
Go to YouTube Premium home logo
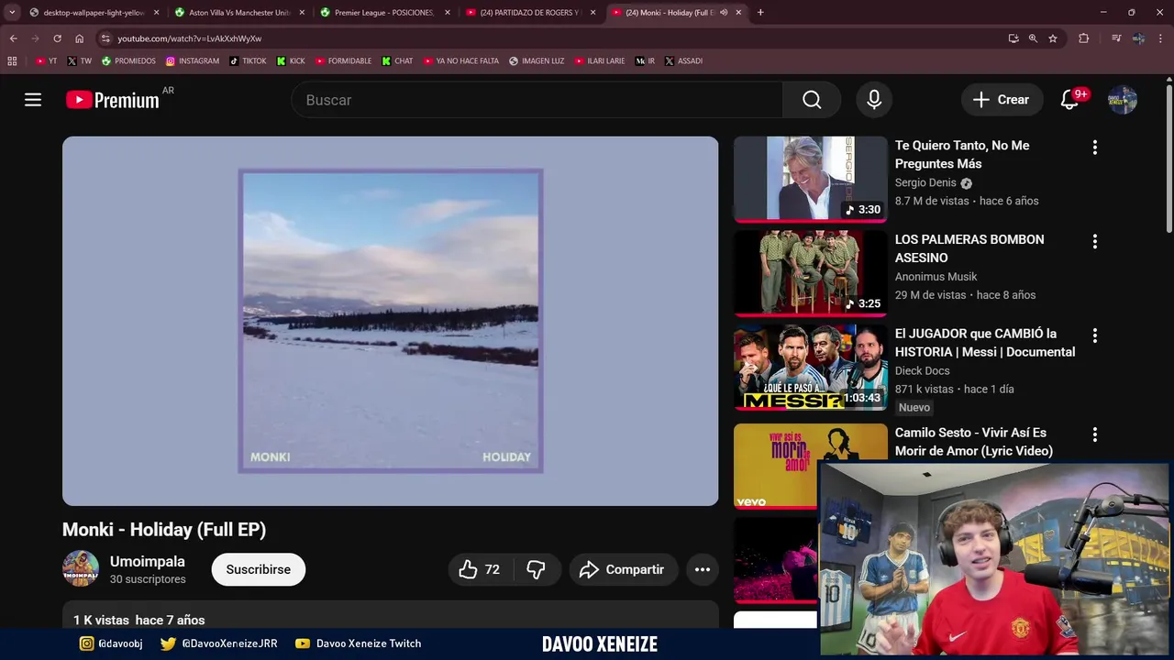tap(113, 100)
